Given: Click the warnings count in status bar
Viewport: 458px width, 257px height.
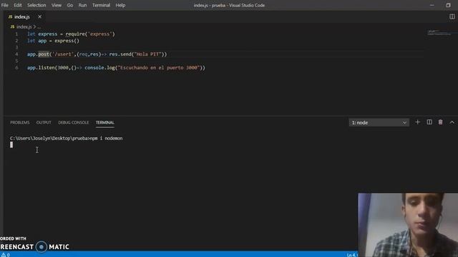Looking at the screenshot, I should click(x=6, y=255).
